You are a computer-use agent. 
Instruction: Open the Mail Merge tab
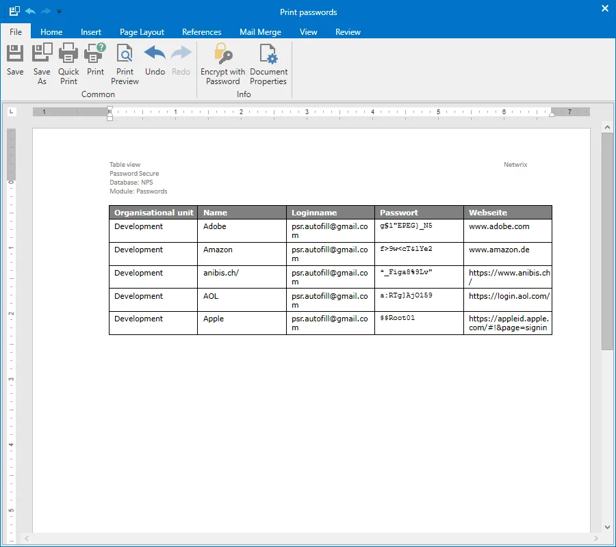260,31
